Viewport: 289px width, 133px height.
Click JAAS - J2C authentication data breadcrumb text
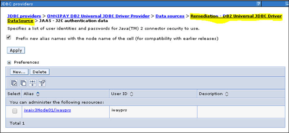click(x=73, y=21)
